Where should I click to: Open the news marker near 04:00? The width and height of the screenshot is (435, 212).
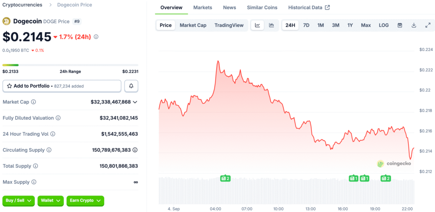coord(225,179)
